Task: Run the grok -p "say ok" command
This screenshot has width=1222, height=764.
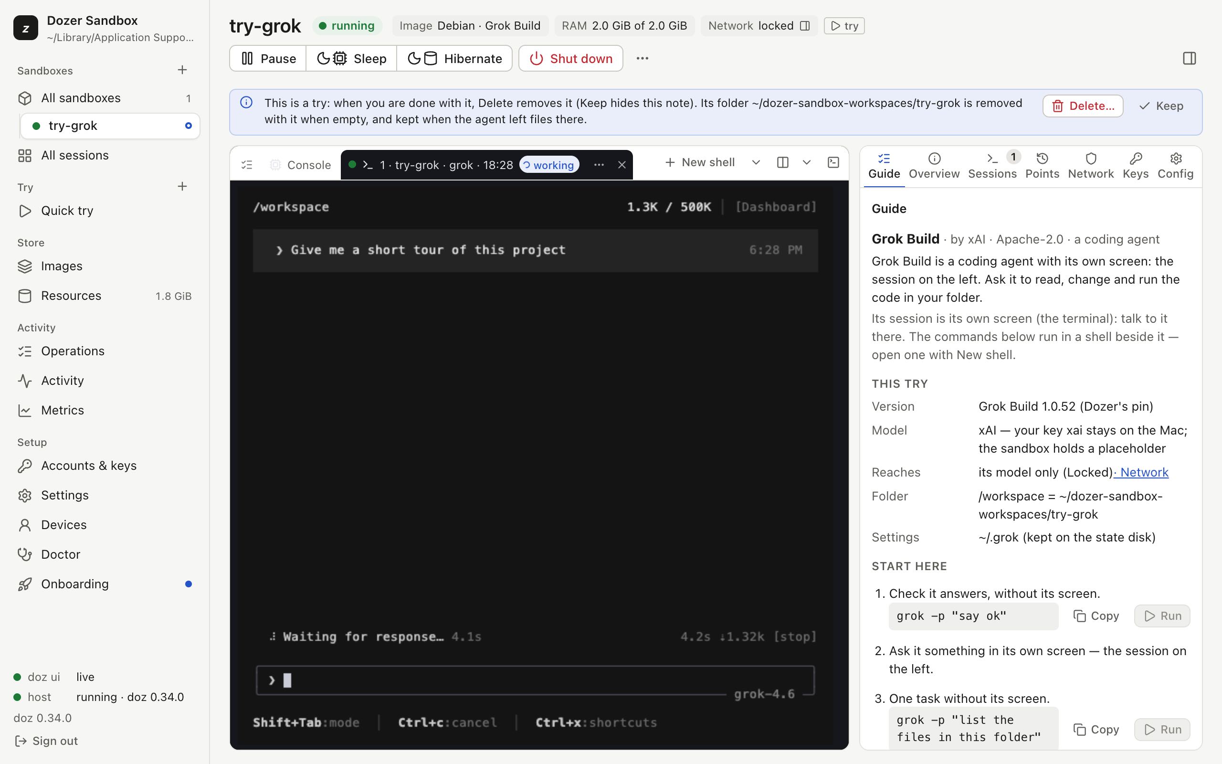Action: [1162, 616]
